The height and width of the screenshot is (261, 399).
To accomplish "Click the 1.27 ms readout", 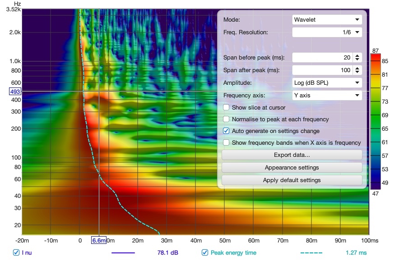I will coord(356,253).
